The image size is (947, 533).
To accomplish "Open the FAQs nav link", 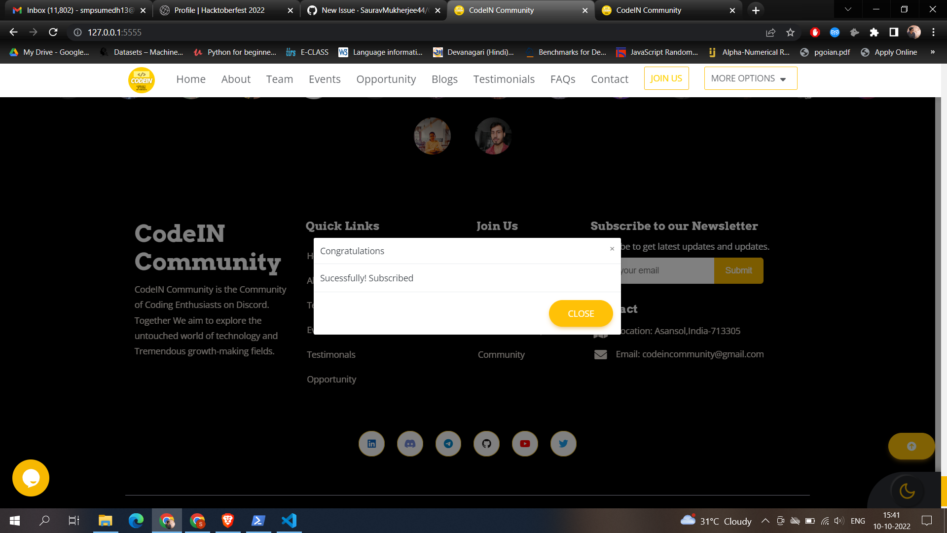I will pyautogui.click(x=563, y=79).
